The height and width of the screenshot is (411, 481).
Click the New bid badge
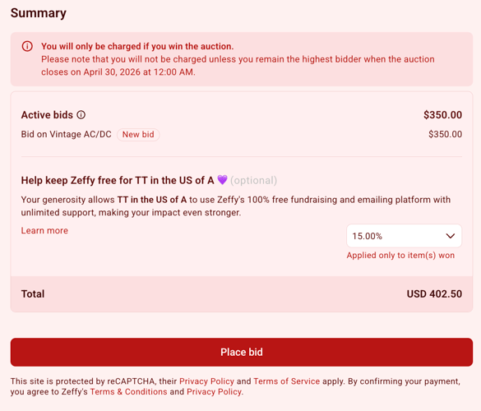(x=138, y=135)
